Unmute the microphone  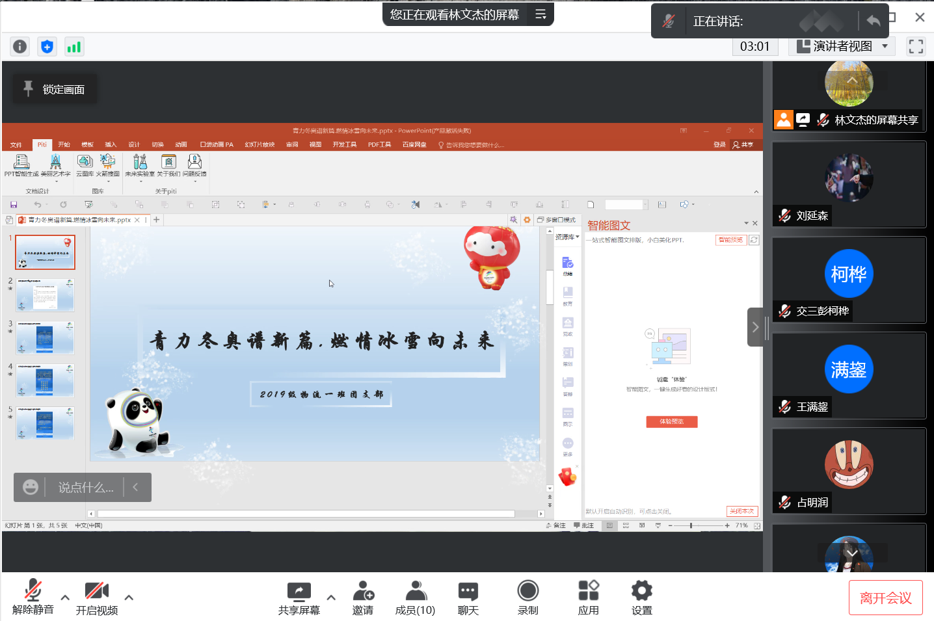[33, 598]
